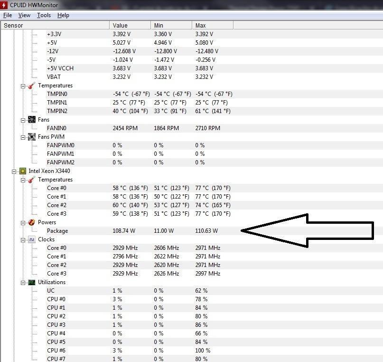
Task: Click the 2710 RPM max fan value
Action: pos(207,128)
